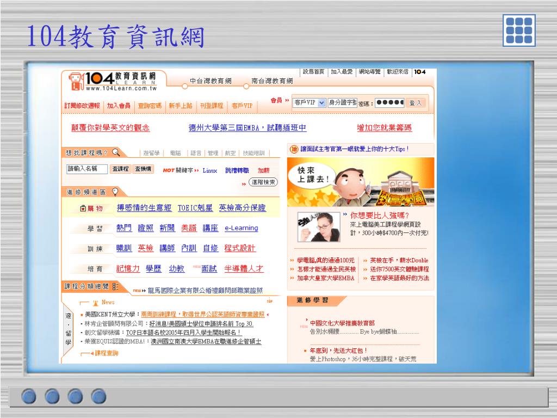Viewport: 557px width, 418px height.
Task: Select 訂閱修改週報 menu item
Action: coord(83,106)
